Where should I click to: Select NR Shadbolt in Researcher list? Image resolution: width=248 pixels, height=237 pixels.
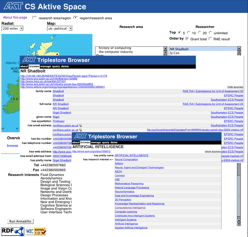pos(203,49)
